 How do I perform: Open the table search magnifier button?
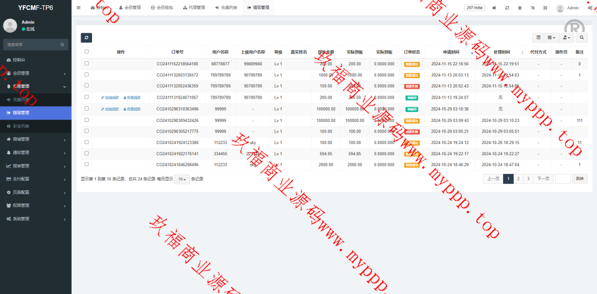point(581,37)
